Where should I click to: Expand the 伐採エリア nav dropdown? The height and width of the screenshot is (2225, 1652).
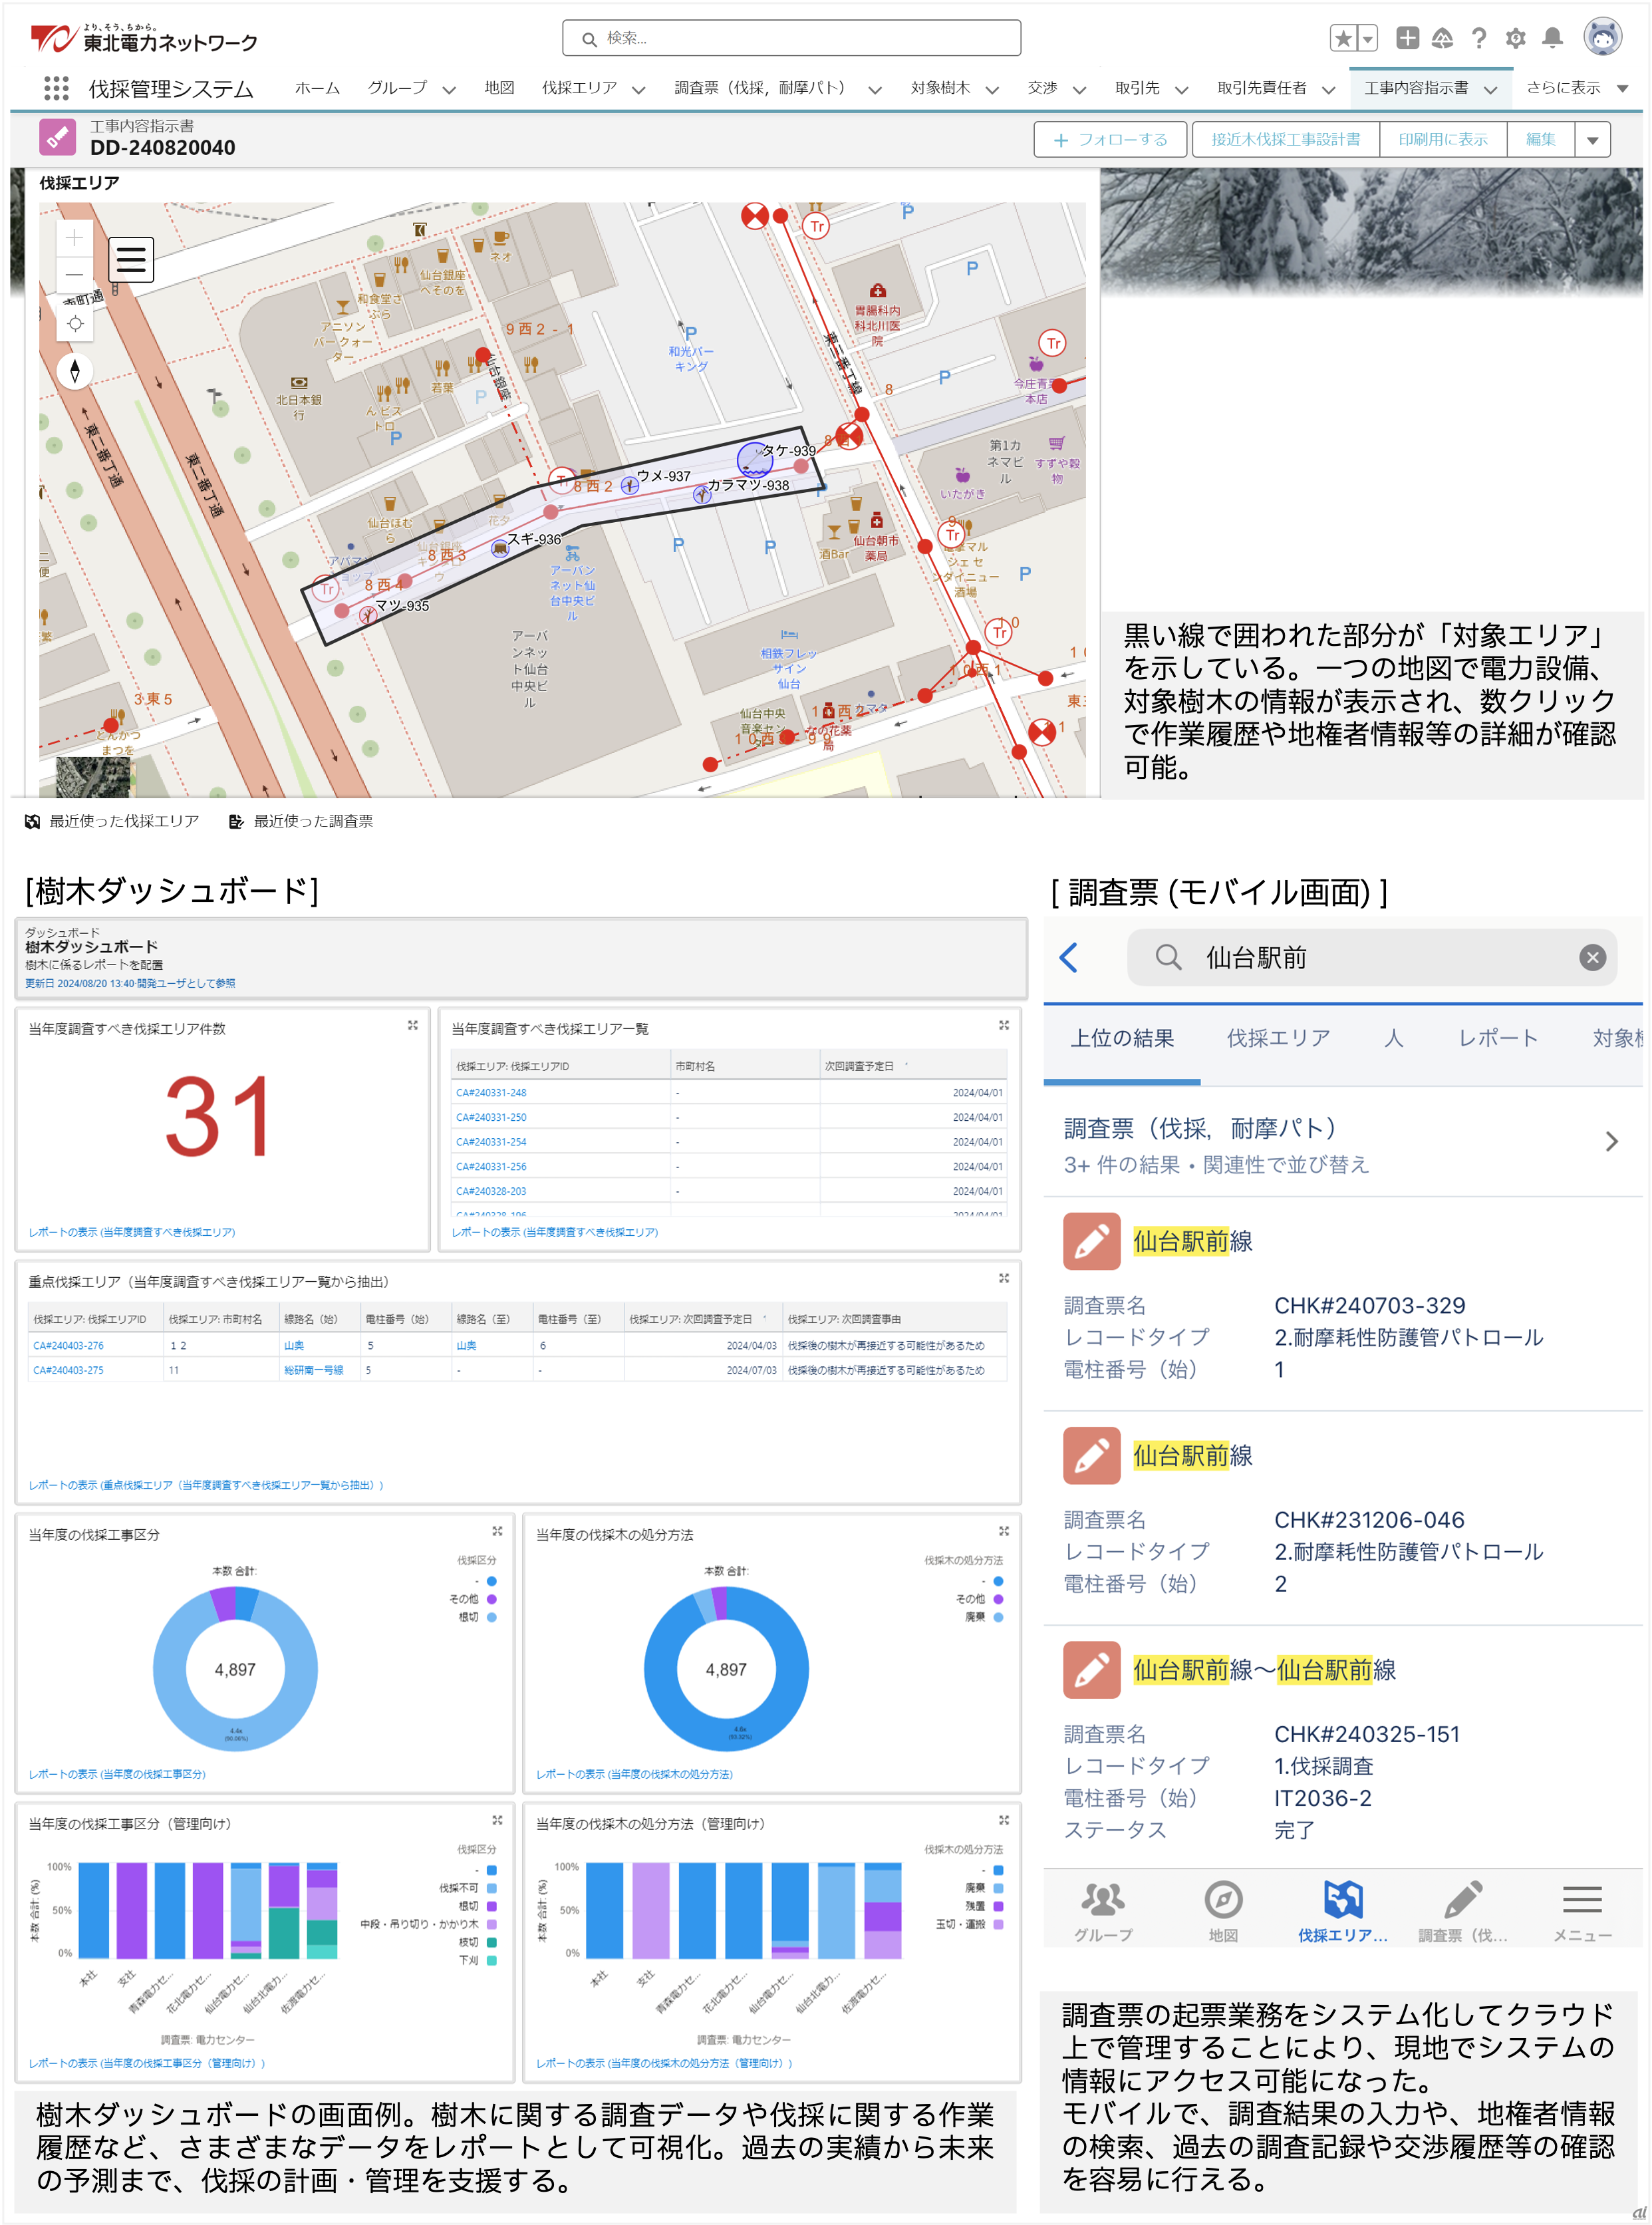click(639, 89)
